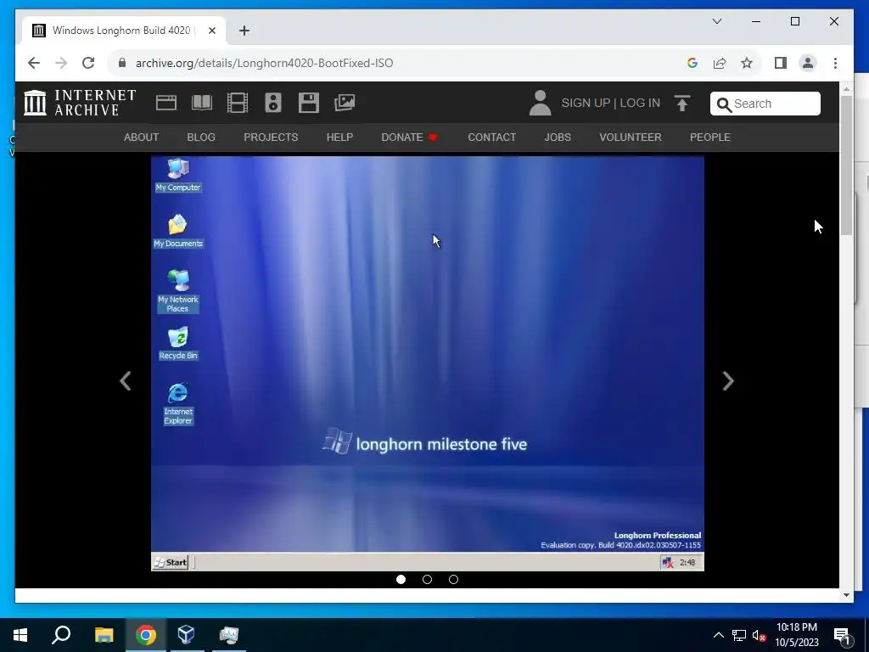Screen dimensions: 869x652
Task: Click LOG IN link
Action: (640, 103)
